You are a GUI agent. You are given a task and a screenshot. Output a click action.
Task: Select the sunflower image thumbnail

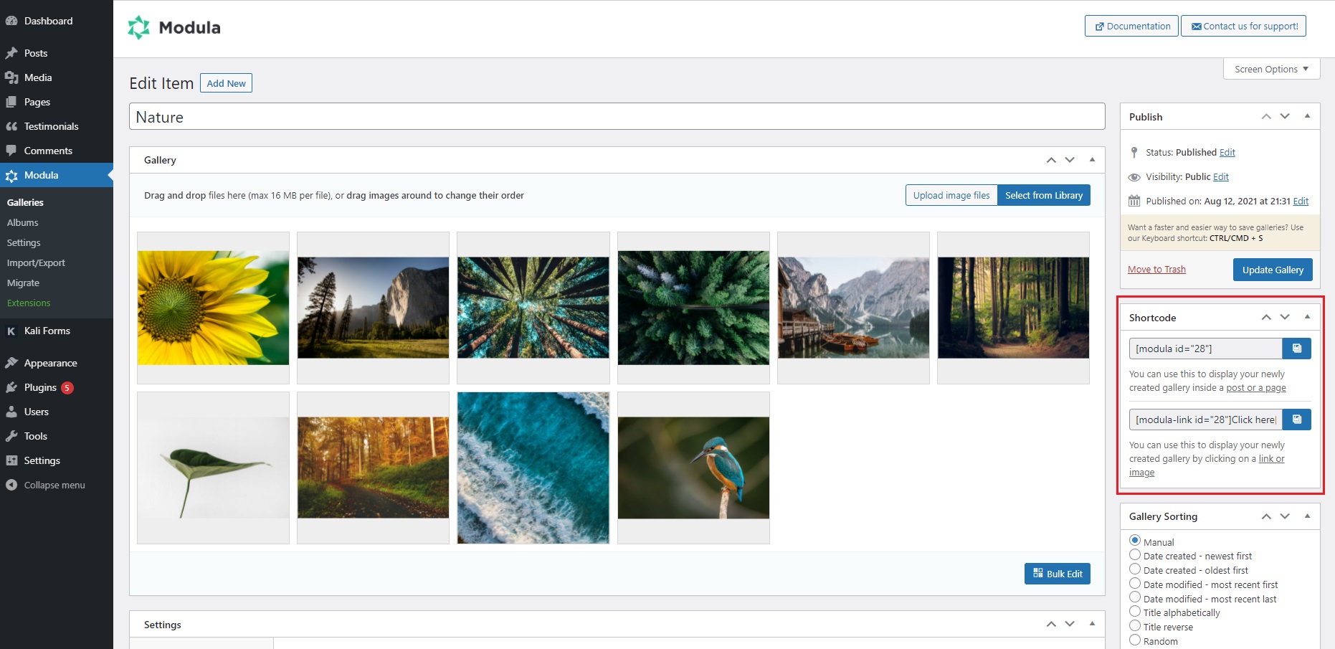click(x=213, y=307)
